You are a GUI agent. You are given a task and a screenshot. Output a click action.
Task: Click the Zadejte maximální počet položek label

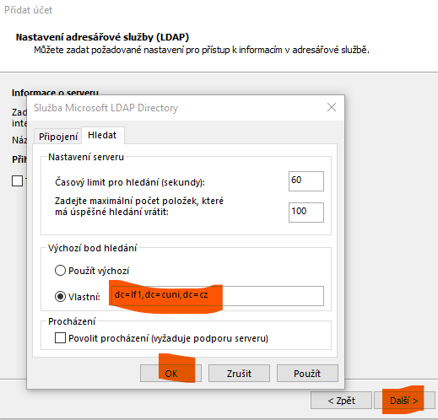(139, 207)
